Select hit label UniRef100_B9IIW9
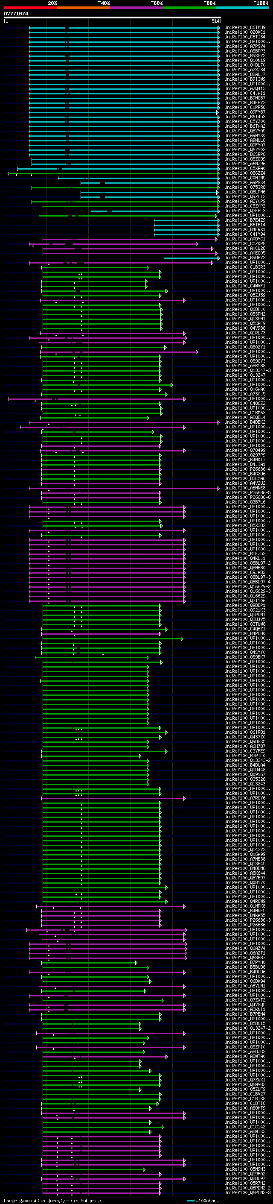The height and width of the screenshot is (1204, 273). pyautogui.click(x=245, y=79)
